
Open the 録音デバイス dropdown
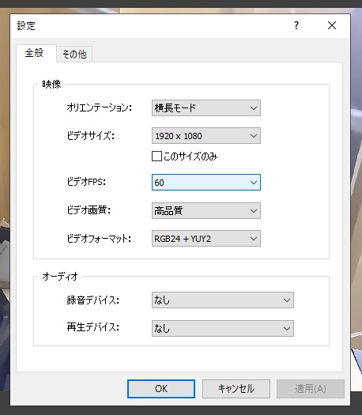(x=223, y=300)
